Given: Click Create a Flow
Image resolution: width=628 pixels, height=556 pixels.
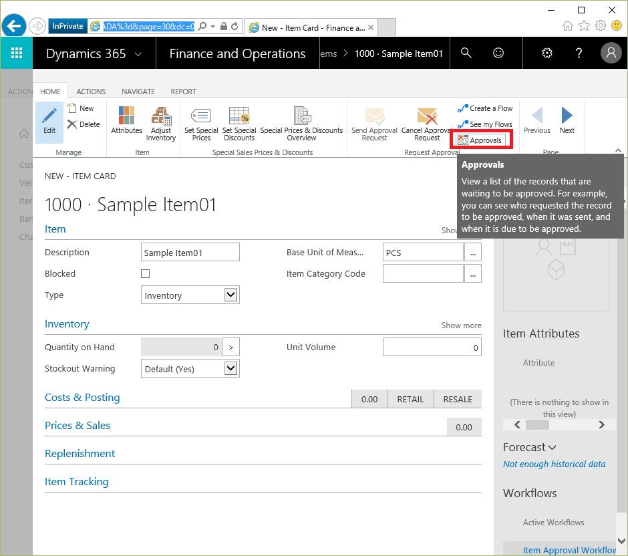Looking at the screenshot, I should 485,108.
